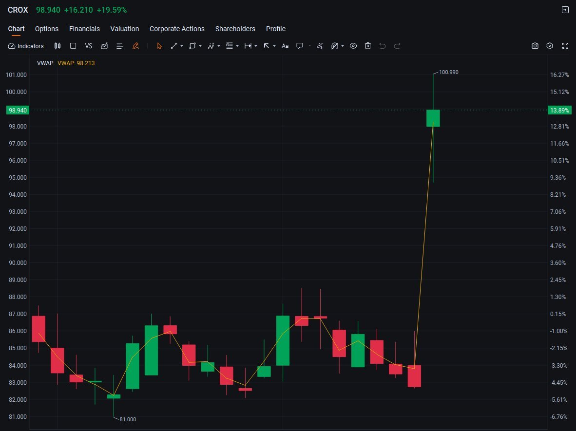Open the Corporate Actions tab
This screenshot has height=431, width=576.
(x=177, y=29)
